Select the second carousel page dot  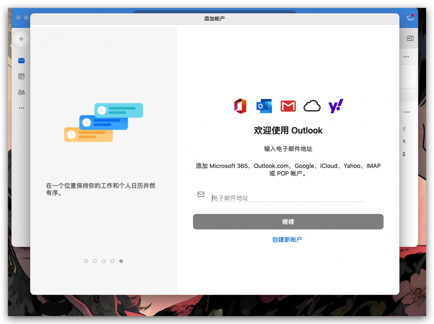tap(95, 261)
